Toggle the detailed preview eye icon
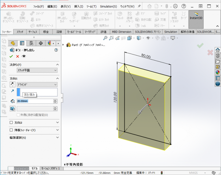The height and width of the screenshot is (175, 221). coord(24,56)
